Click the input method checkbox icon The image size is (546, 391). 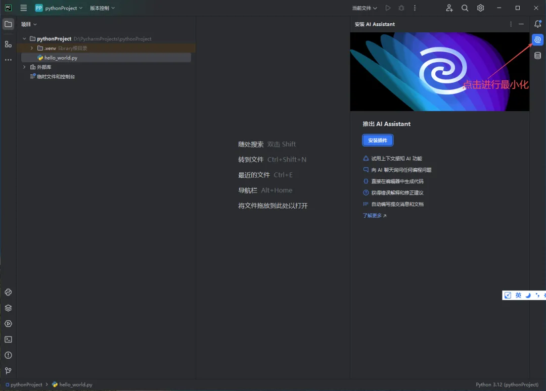pos(508,296)
